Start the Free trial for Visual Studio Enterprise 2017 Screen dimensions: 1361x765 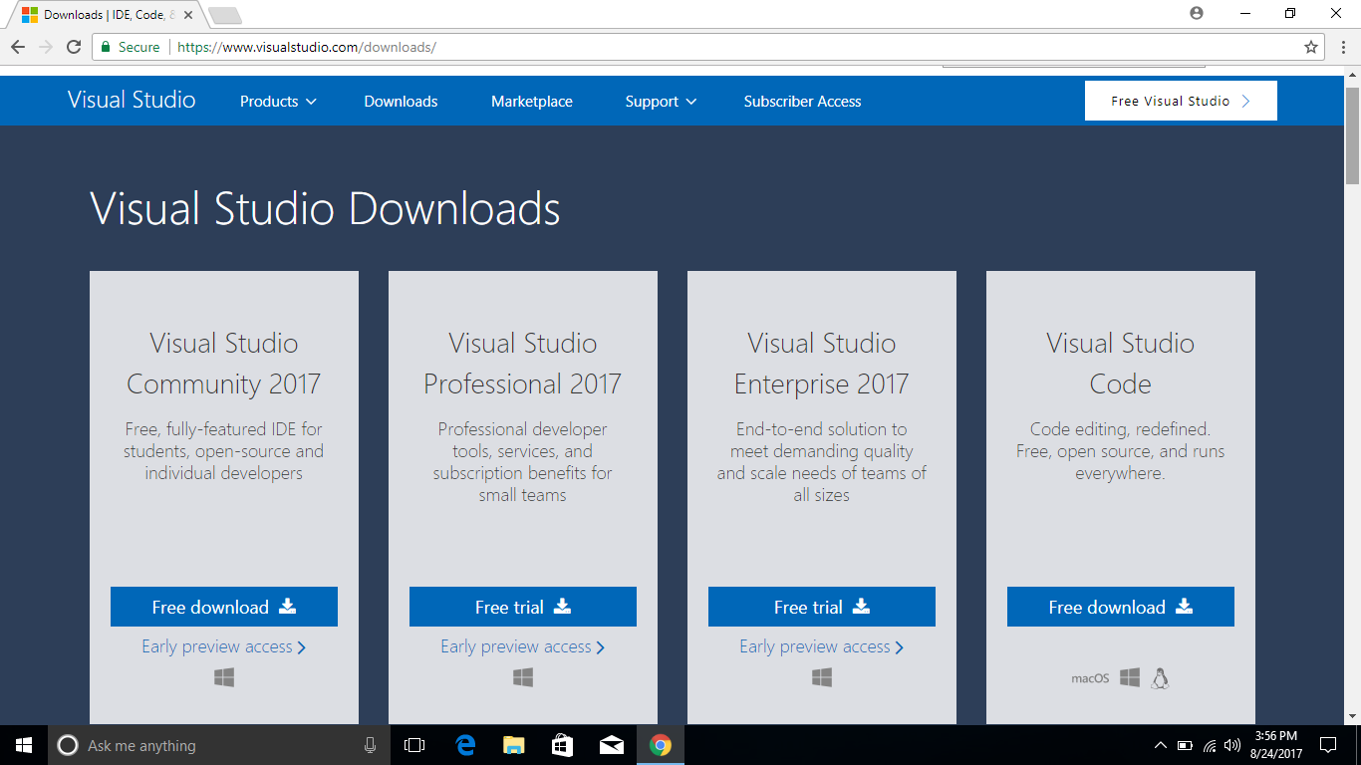(821, 606)
